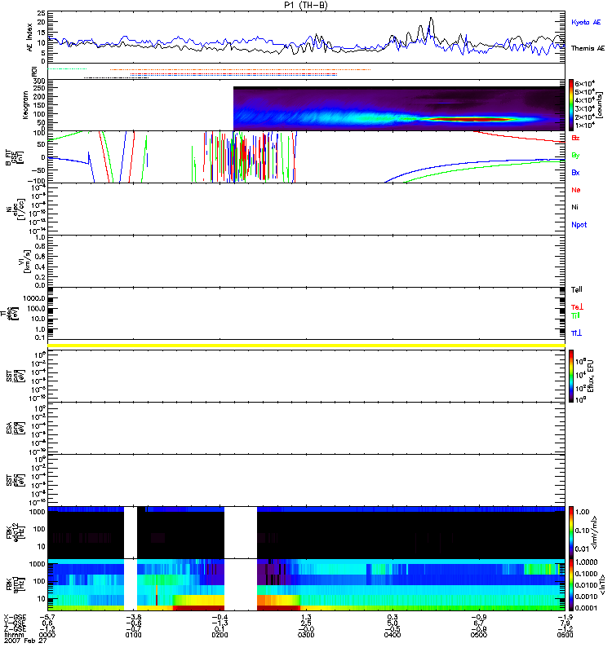This screenshot has width=612, height=652.
Task: Click the orange dotted ROI line
Action: pyautogui.click(x=240, y=69)
